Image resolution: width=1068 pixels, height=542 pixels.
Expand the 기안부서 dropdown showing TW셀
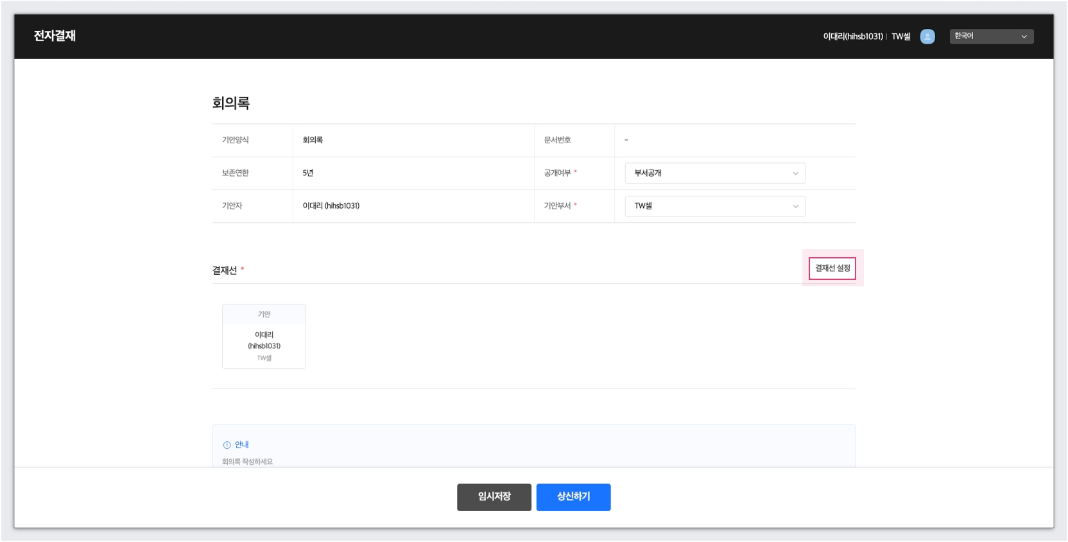tap(715, 206)
